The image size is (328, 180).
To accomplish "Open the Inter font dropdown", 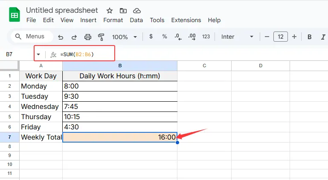I will 236,37.
